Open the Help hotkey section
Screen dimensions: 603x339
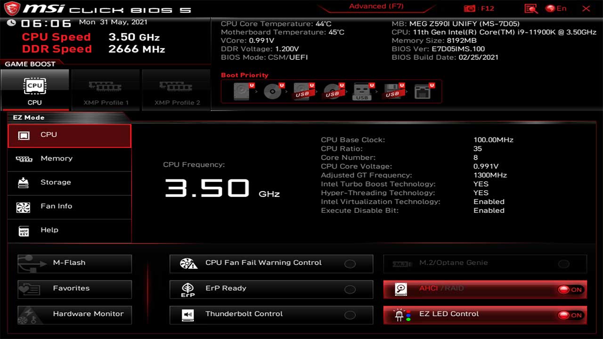(x=69, y=231)
